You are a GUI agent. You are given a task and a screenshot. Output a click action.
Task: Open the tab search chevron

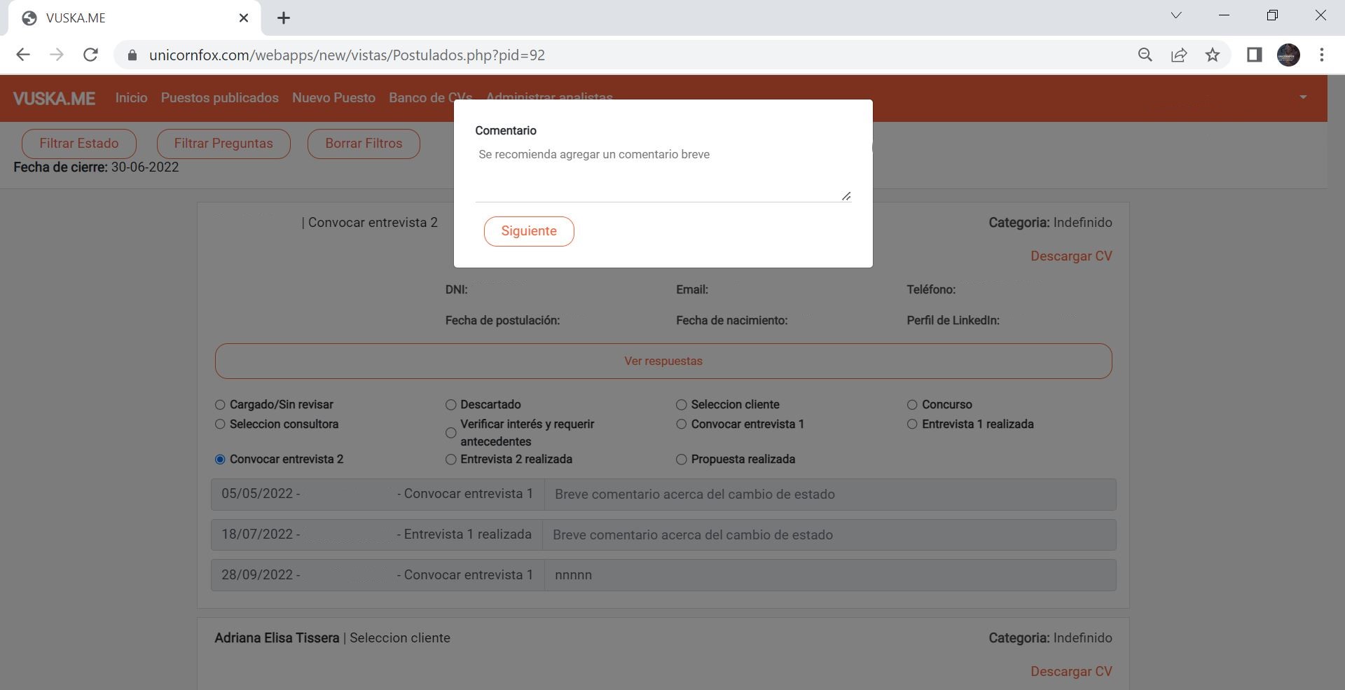click(1176, 15)
